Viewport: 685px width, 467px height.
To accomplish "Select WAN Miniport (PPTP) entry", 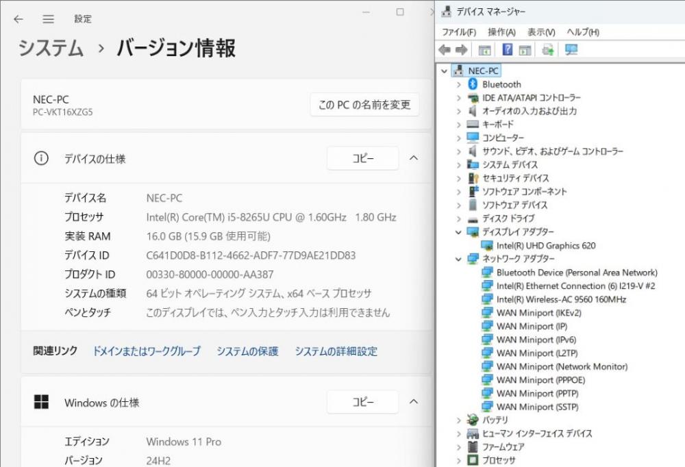I will pos(537,394).
